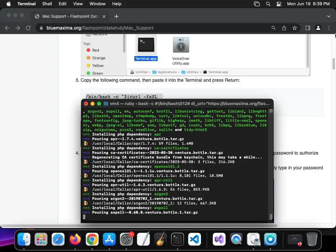Click the Terminal window title text
336x252 pixels.
[x=189, y=104]
